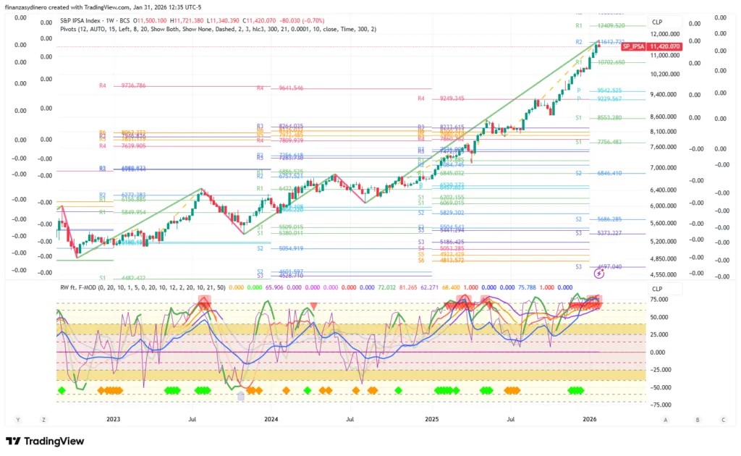
Task: Click the gray up-arrow marker in oscillator
Action: (241, 395)
